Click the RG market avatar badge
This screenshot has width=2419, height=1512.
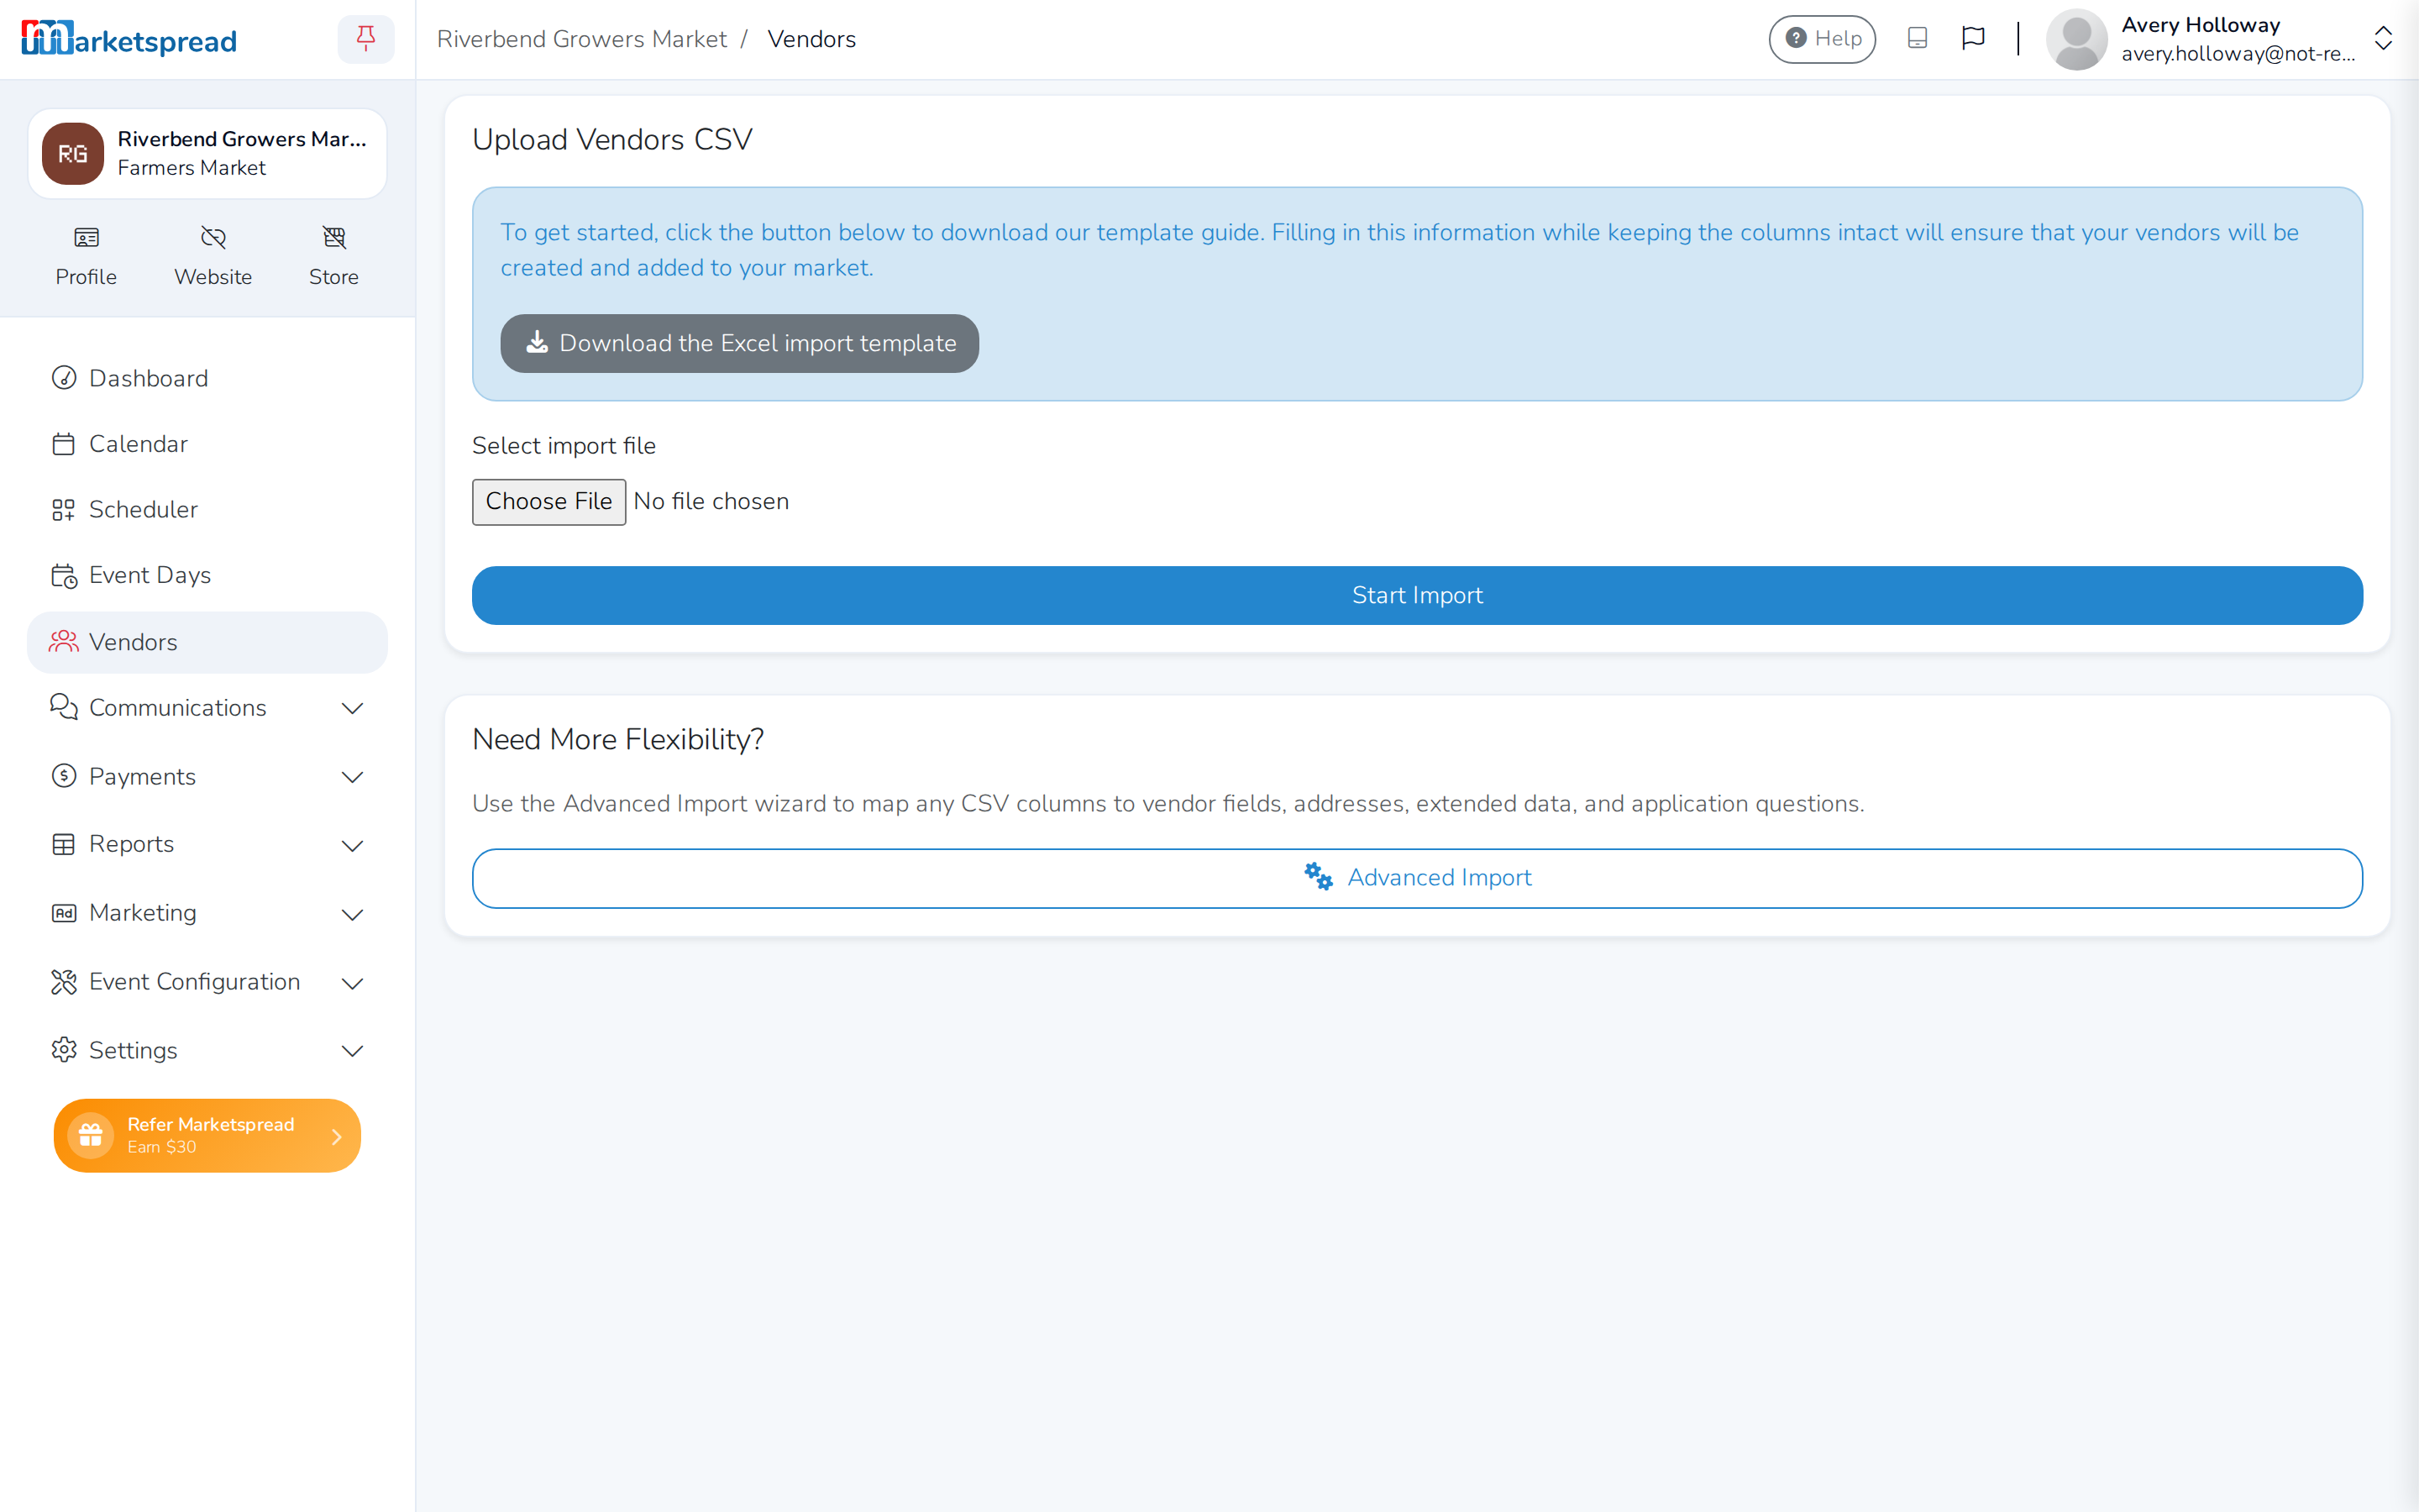click(x=73, y=154)
